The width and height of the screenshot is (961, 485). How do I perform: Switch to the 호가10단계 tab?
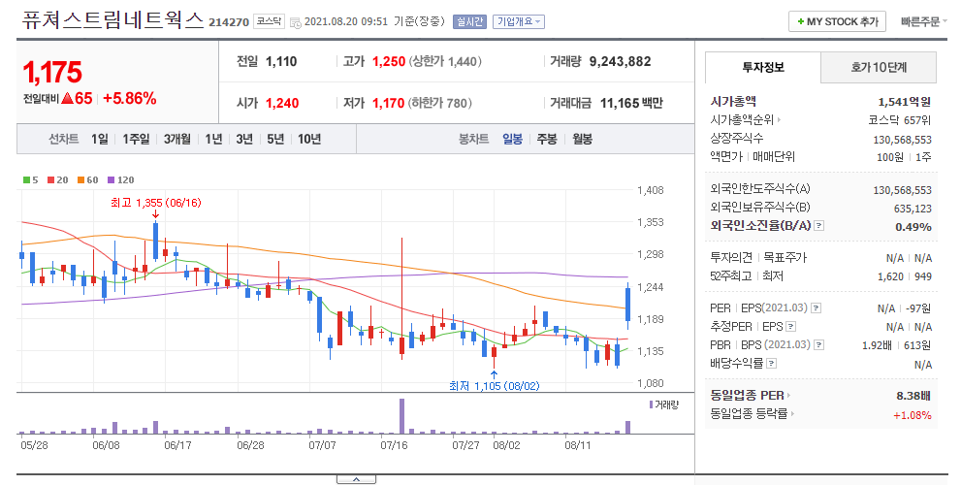coord(879,68)
